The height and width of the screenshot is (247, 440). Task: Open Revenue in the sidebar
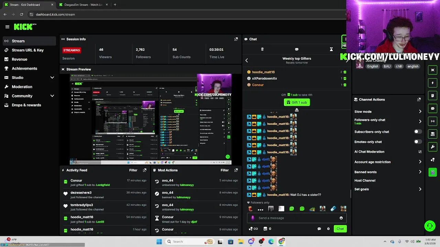tap(29, 59)
